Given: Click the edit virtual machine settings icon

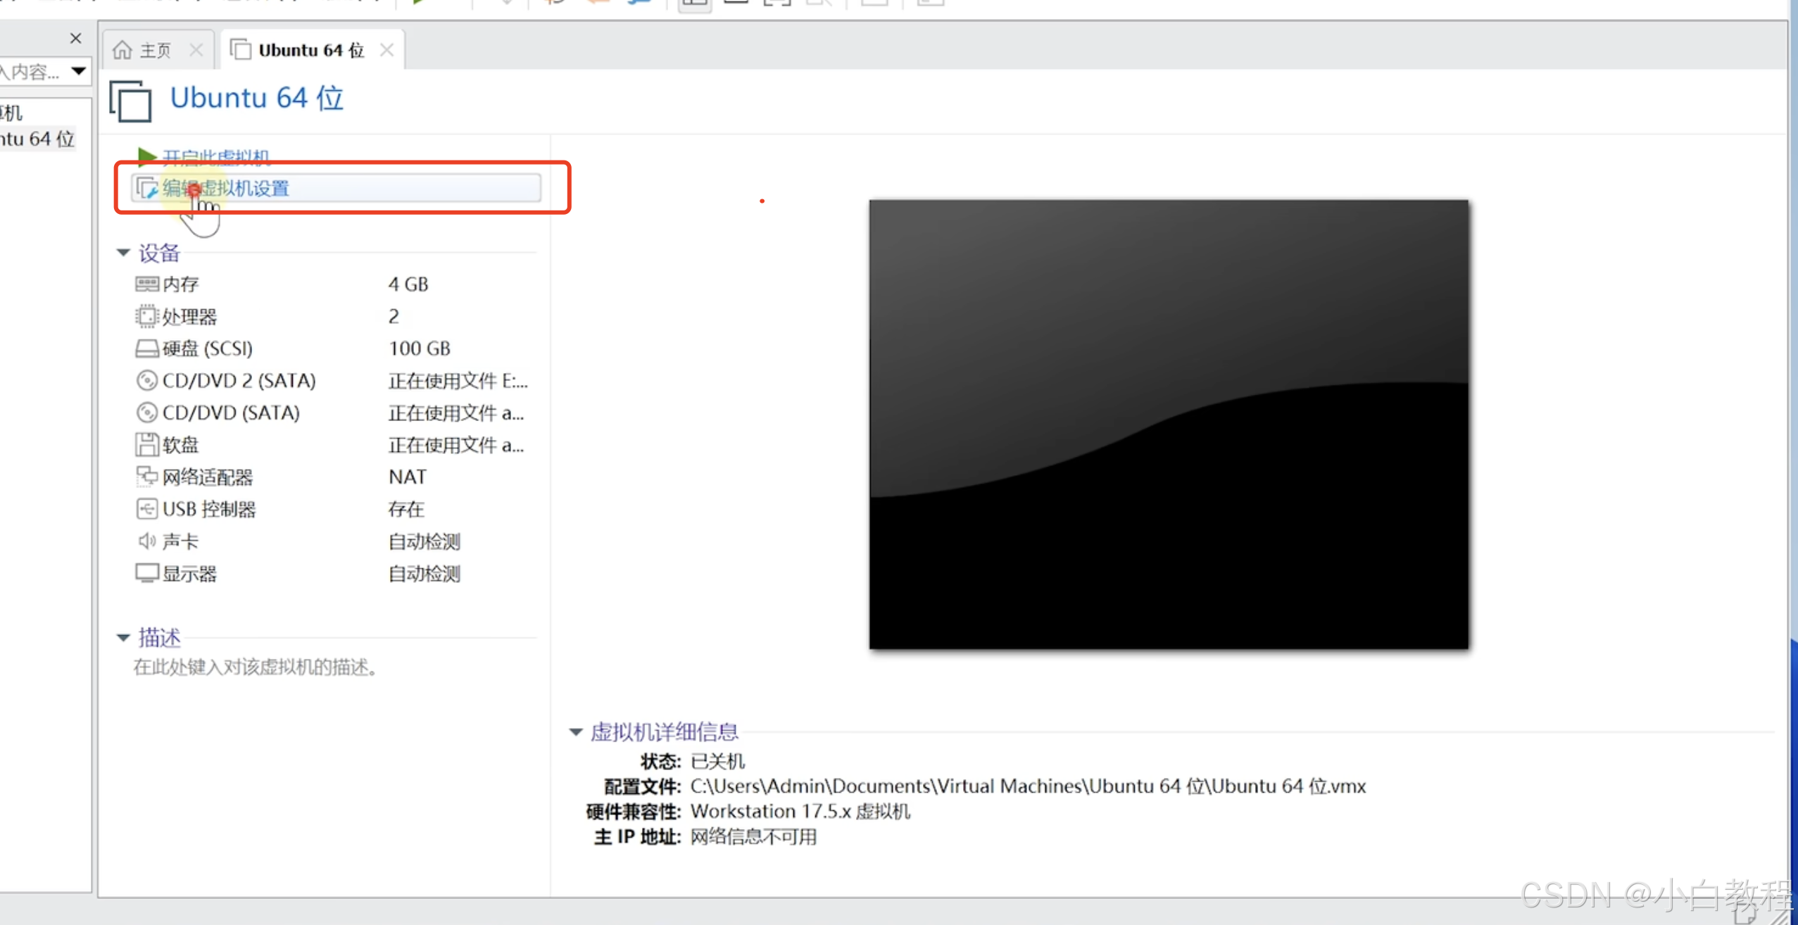Looking at the screenshot, I should point(147,189).
